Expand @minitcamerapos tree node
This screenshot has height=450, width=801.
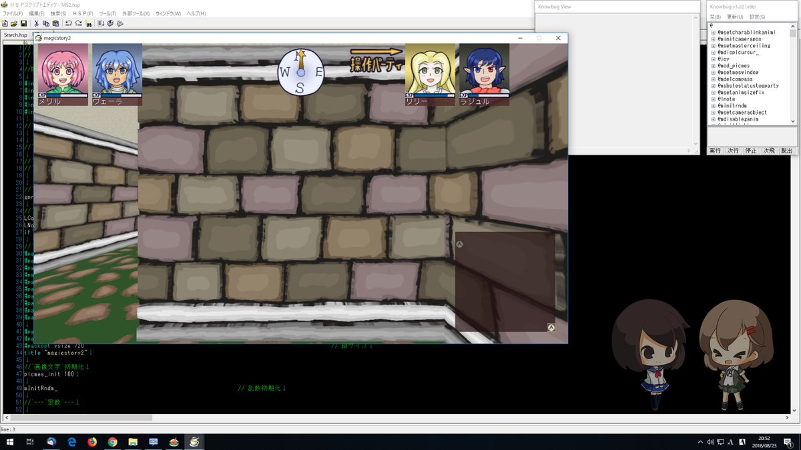(x=714, y=39)
